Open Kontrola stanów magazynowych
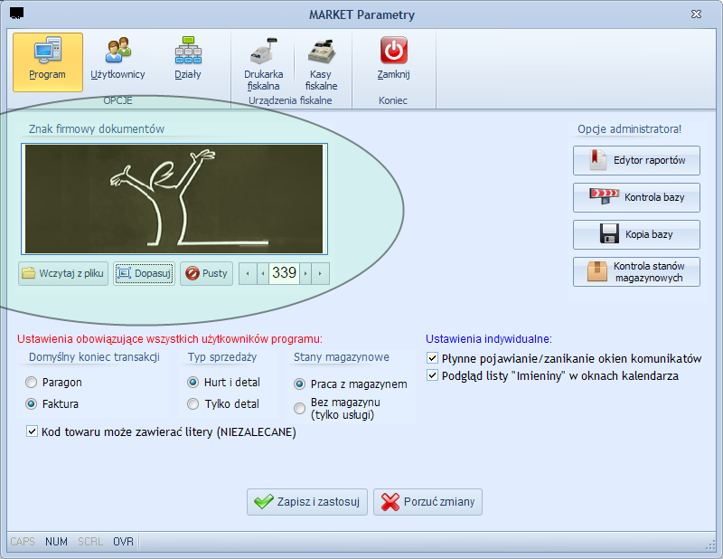723x559 pixels. 636,272
